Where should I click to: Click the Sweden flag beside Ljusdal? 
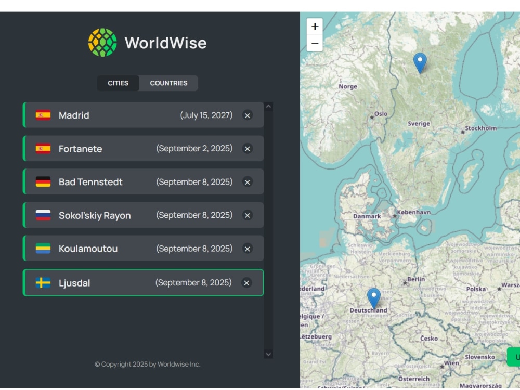click(43, 282)
